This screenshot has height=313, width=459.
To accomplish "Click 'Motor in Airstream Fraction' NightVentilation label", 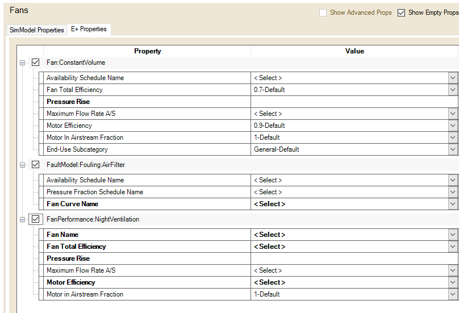I will pos(85,294).
